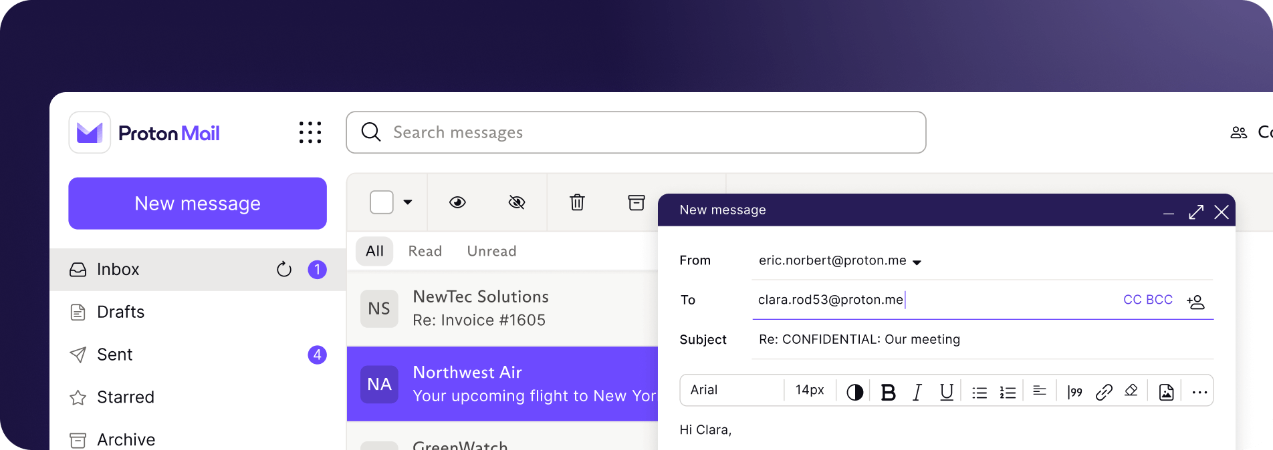Open the Proton apps grid menu
1273x450 pixels.
(310, 132)
